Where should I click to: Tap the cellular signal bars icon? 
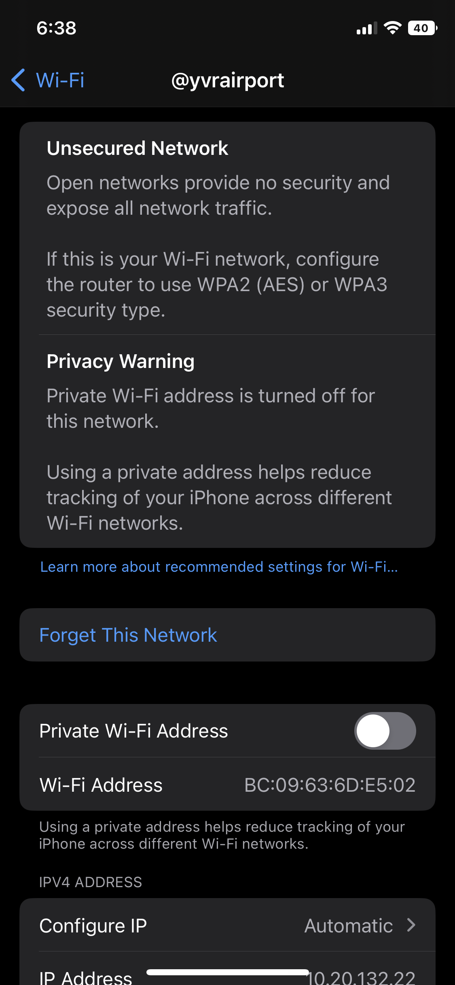pyautogui.click(x=367, y=28)
